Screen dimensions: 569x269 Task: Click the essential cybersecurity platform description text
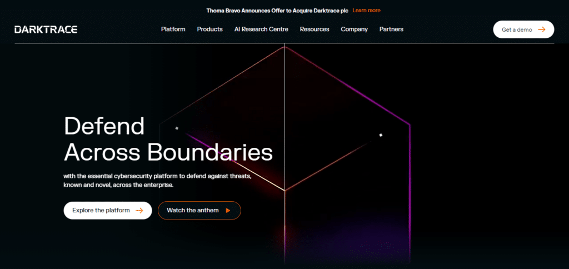157,181
